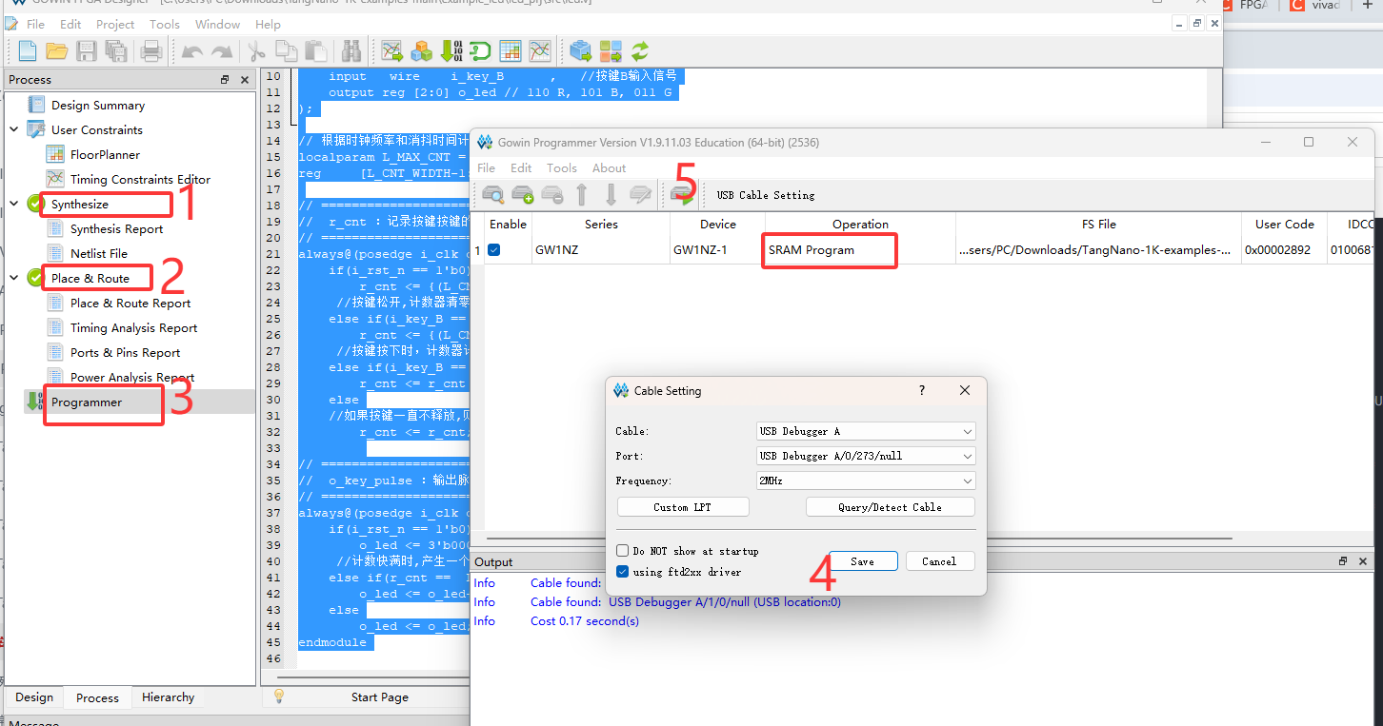Click the Undo arrow icon

192,50
